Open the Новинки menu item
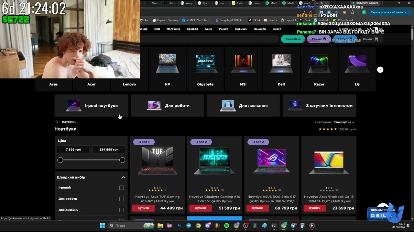The width and height of the screenshot is (414, 232). [241, 29]
